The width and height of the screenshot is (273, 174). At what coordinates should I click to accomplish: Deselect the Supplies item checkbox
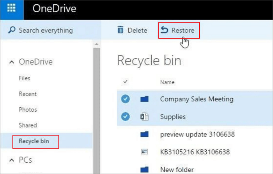[x=125, y=117]
